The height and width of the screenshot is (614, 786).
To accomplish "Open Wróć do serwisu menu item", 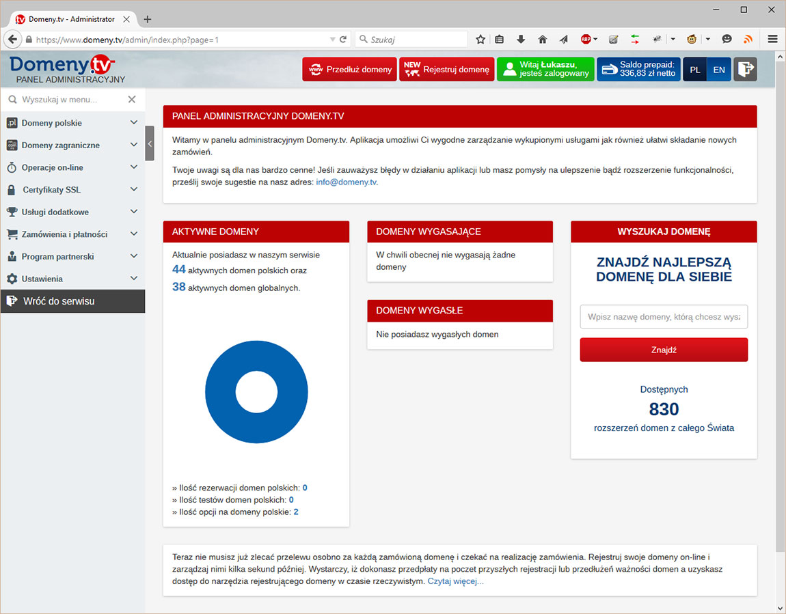I will (x=72, y=301).
